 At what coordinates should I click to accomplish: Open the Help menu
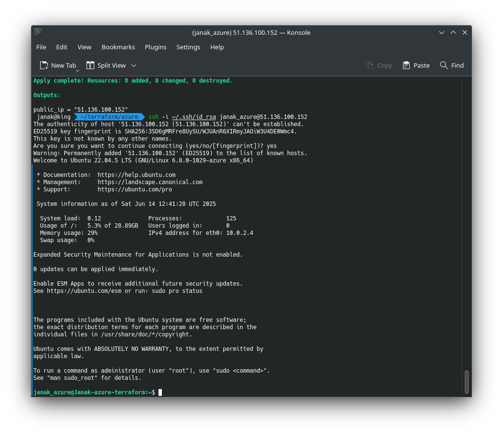[x=217, y=47]
